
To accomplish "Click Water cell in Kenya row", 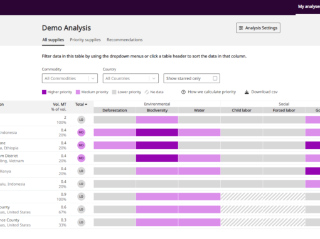I will pos(200,171).
